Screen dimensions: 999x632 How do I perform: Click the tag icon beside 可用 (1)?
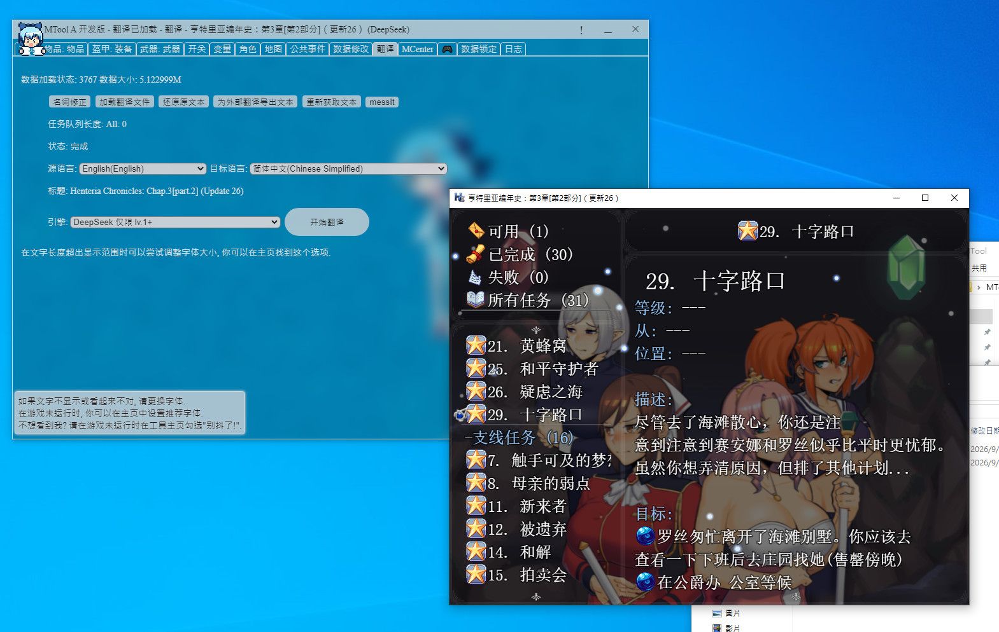coord(476,231)
